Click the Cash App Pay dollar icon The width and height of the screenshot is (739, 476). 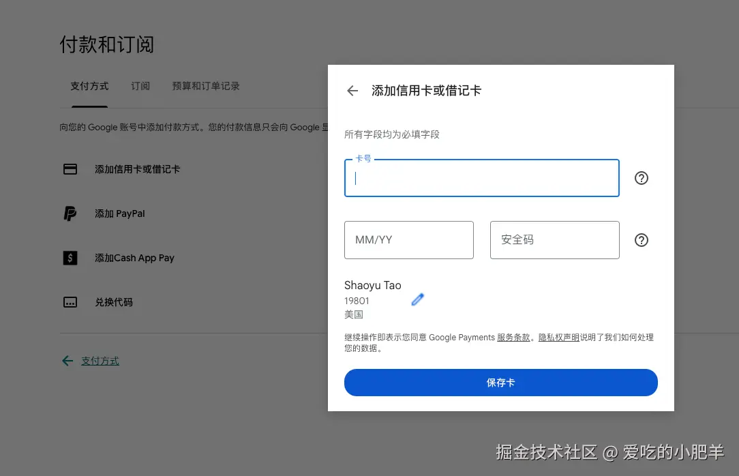[x=70, y=258]
